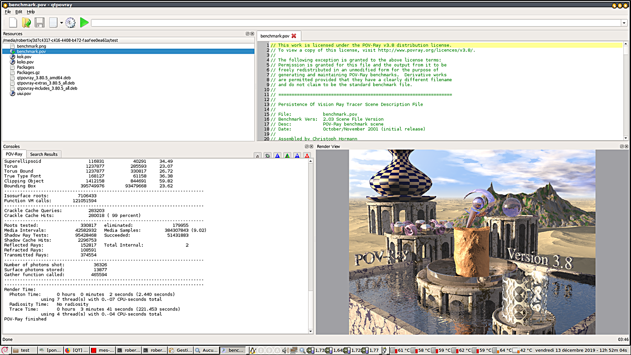
Task: Switch to the 'mes-...' taskbar window
Action: coord(103,350)
